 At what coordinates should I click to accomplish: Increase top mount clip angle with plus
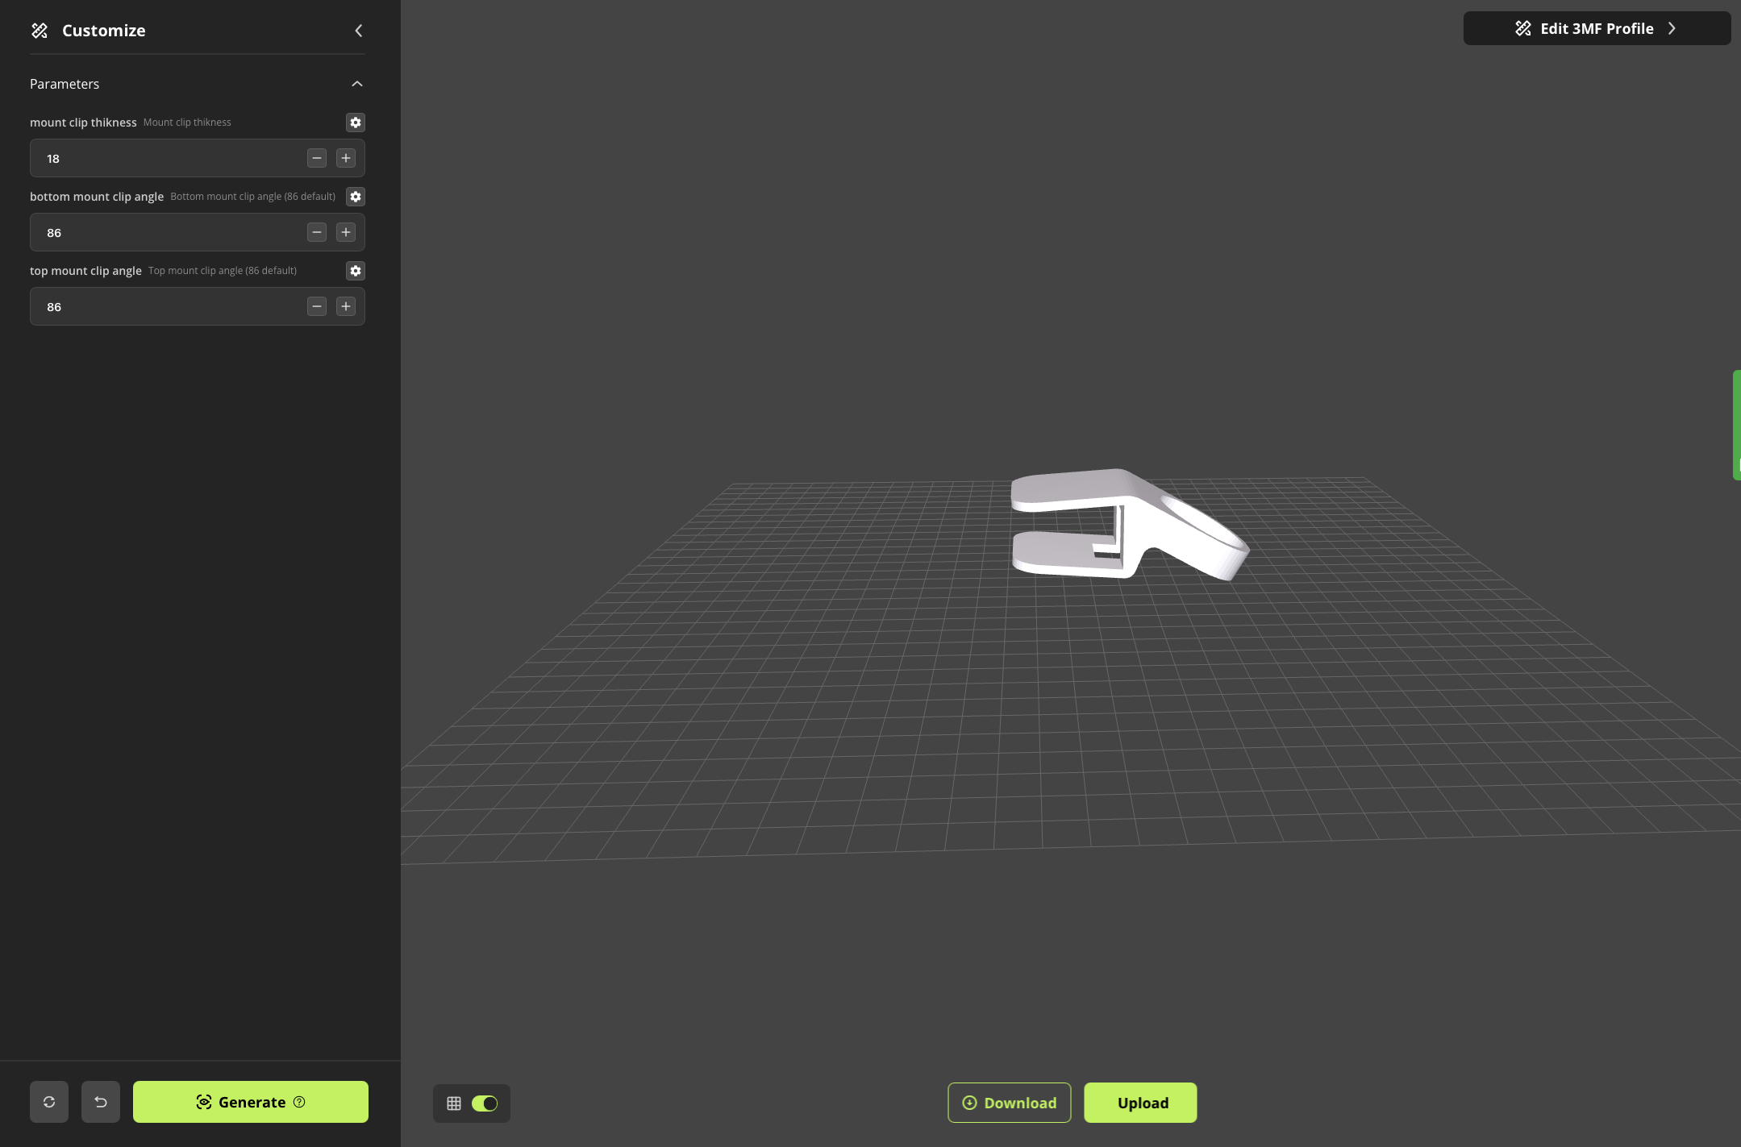pyautogui.click(x=346, y=306)
